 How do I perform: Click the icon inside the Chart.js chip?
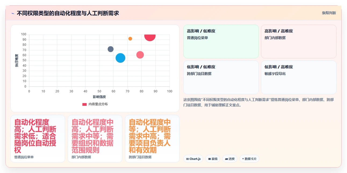(187, 159)
